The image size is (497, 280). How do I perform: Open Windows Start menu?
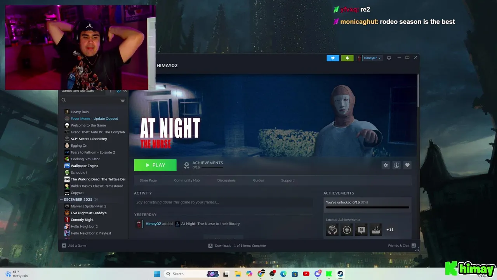click(157, 274)
